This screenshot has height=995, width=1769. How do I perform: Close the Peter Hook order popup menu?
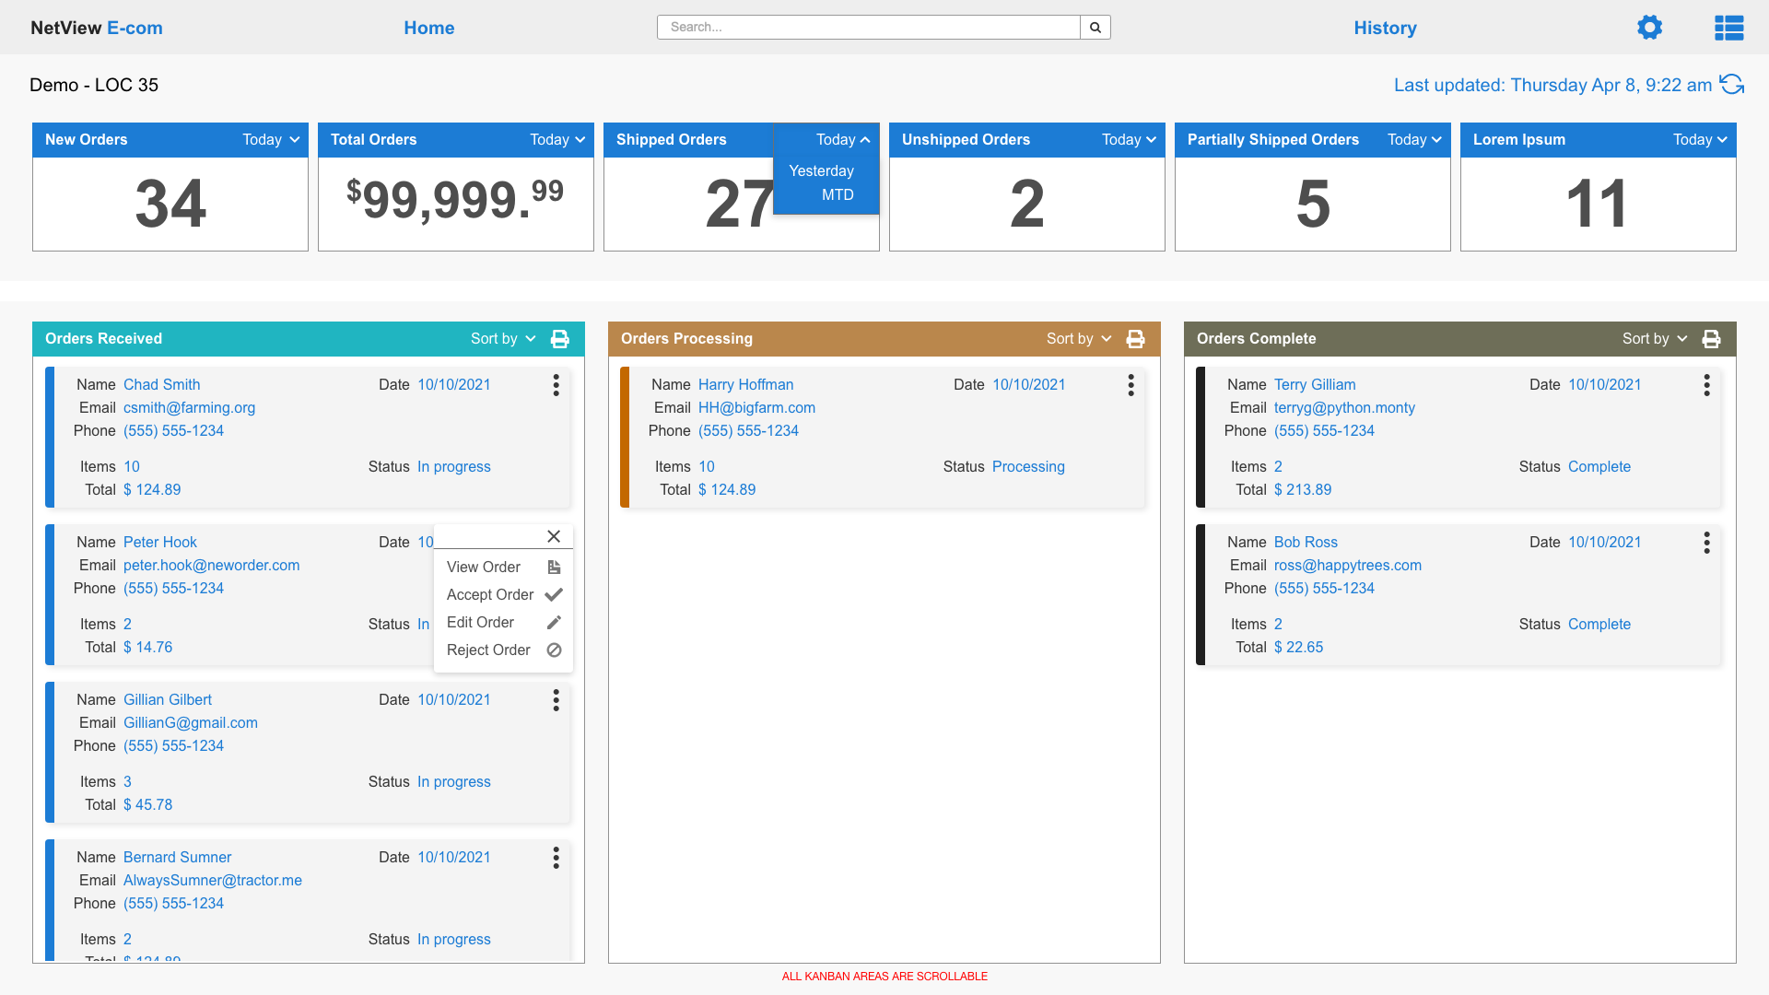pyautogui.click(x=554, y=536)
